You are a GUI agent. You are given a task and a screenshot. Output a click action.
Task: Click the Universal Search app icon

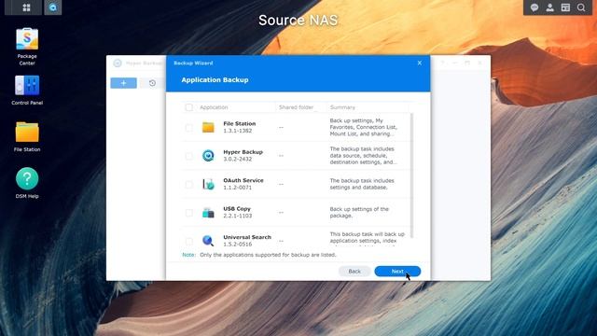click(208, 241)
